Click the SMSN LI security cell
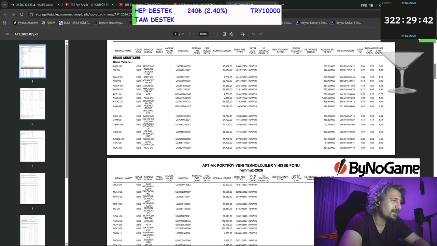Viewport: 437px width, 246px height. coord(117,233)
